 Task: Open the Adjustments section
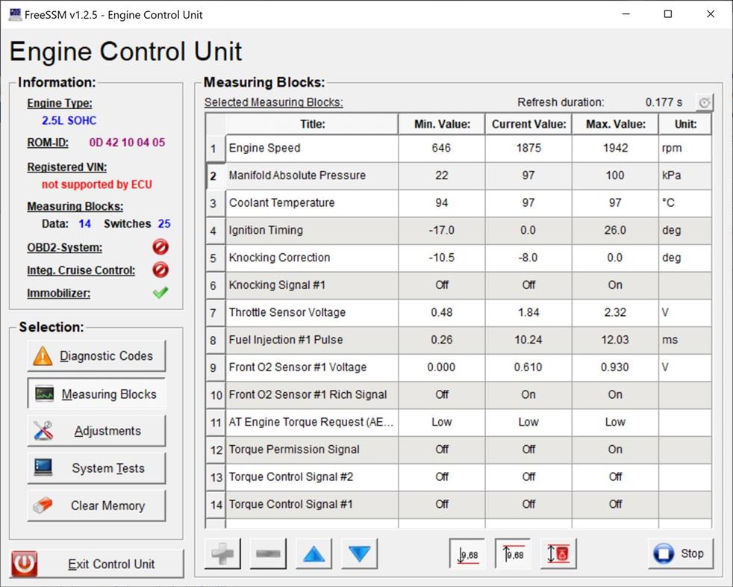tap(96, 431)
